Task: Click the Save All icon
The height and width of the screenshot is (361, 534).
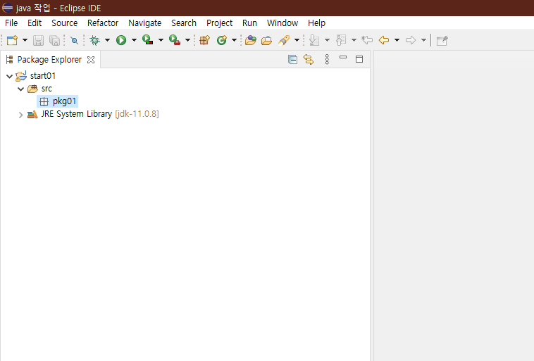Action: click(x=54, y=40)
